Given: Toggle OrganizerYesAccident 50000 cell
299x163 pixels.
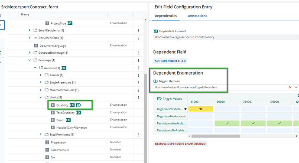Looking at the screenshot, I should (227, 109).
